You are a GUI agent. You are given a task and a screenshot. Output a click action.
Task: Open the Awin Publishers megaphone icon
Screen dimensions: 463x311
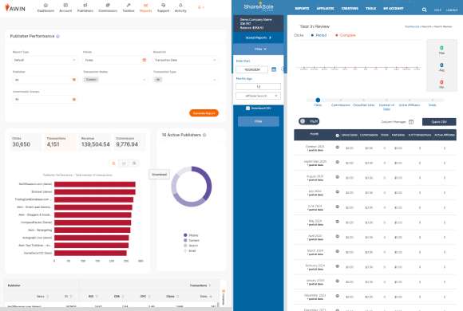pos(85,5)
